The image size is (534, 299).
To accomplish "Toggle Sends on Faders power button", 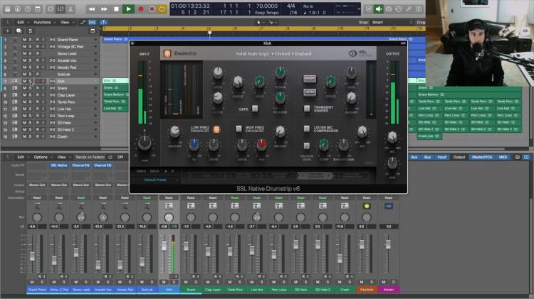I will [x=110, y=158].
